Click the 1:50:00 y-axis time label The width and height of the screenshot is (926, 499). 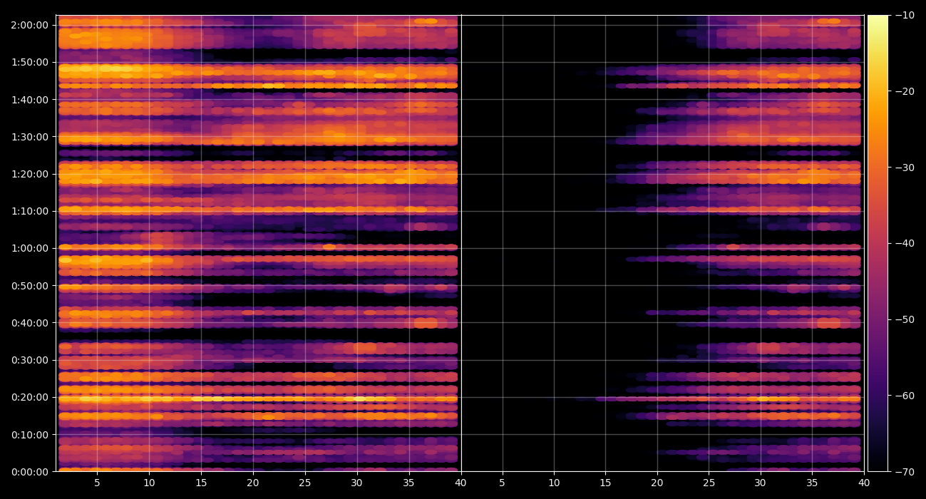coord(30,62)
